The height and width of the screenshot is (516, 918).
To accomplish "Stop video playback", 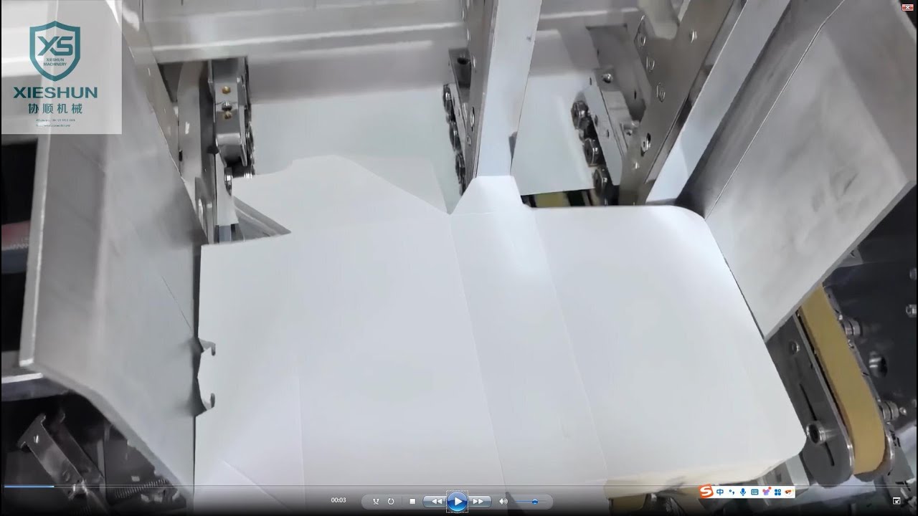I will [412, 502].
